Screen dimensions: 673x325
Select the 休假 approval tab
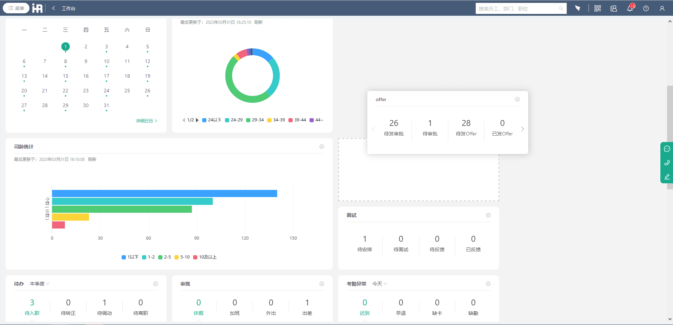(199, 307)
